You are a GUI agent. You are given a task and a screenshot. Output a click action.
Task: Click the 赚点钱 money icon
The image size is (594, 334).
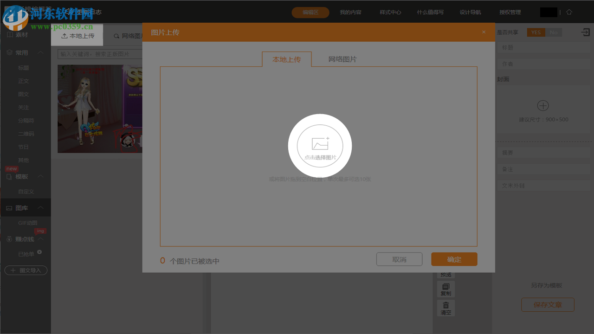(9, 239)
